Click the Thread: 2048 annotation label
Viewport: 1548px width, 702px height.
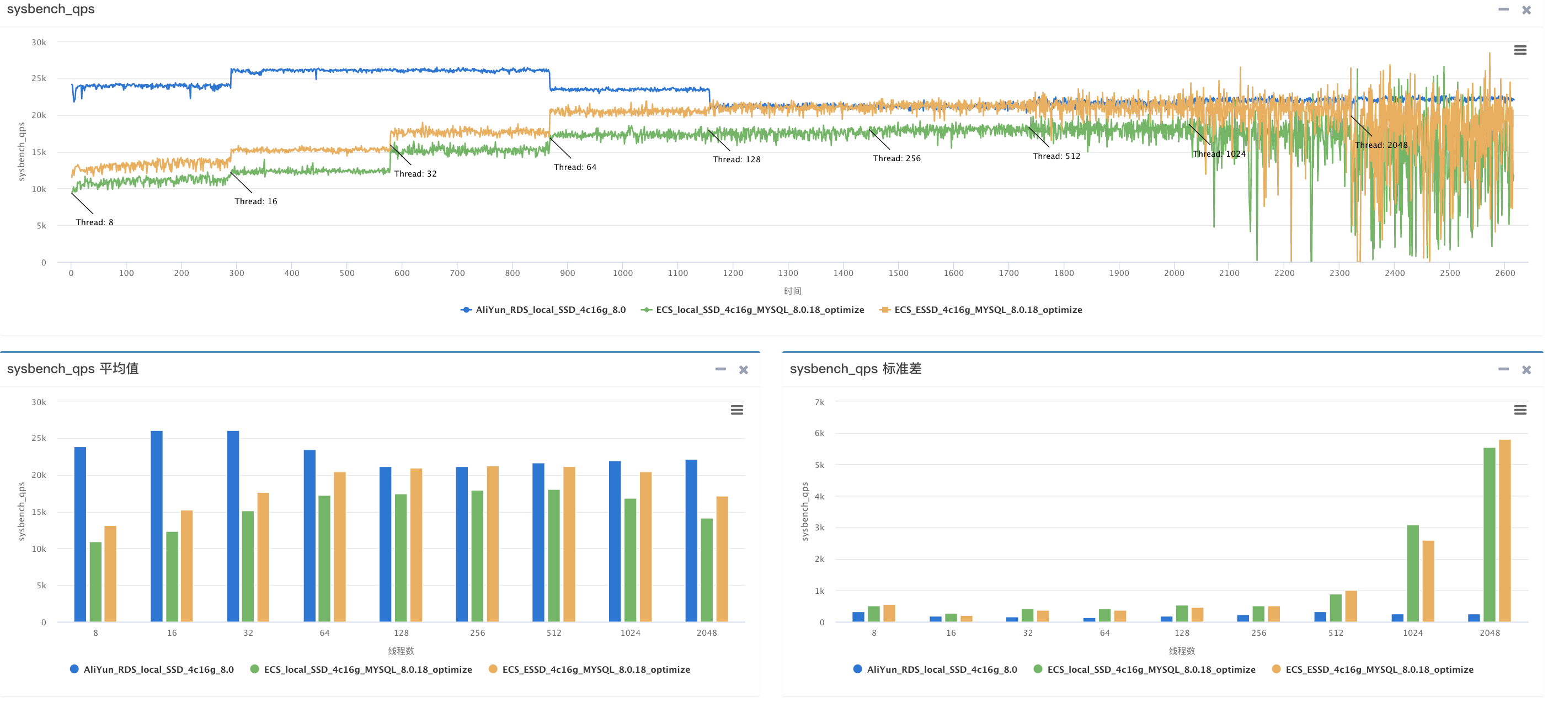pos(1380,145)
